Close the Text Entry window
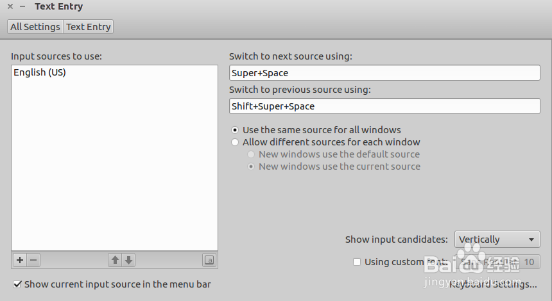The image size is (552, 301). point(10,6)
